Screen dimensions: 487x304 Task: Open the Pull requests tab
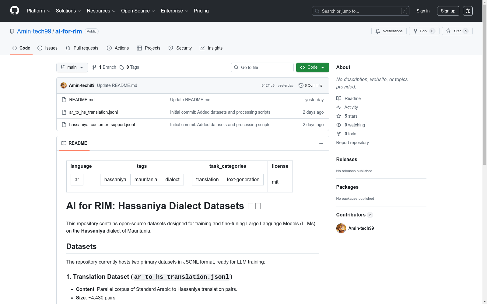(x=82, y=48)
